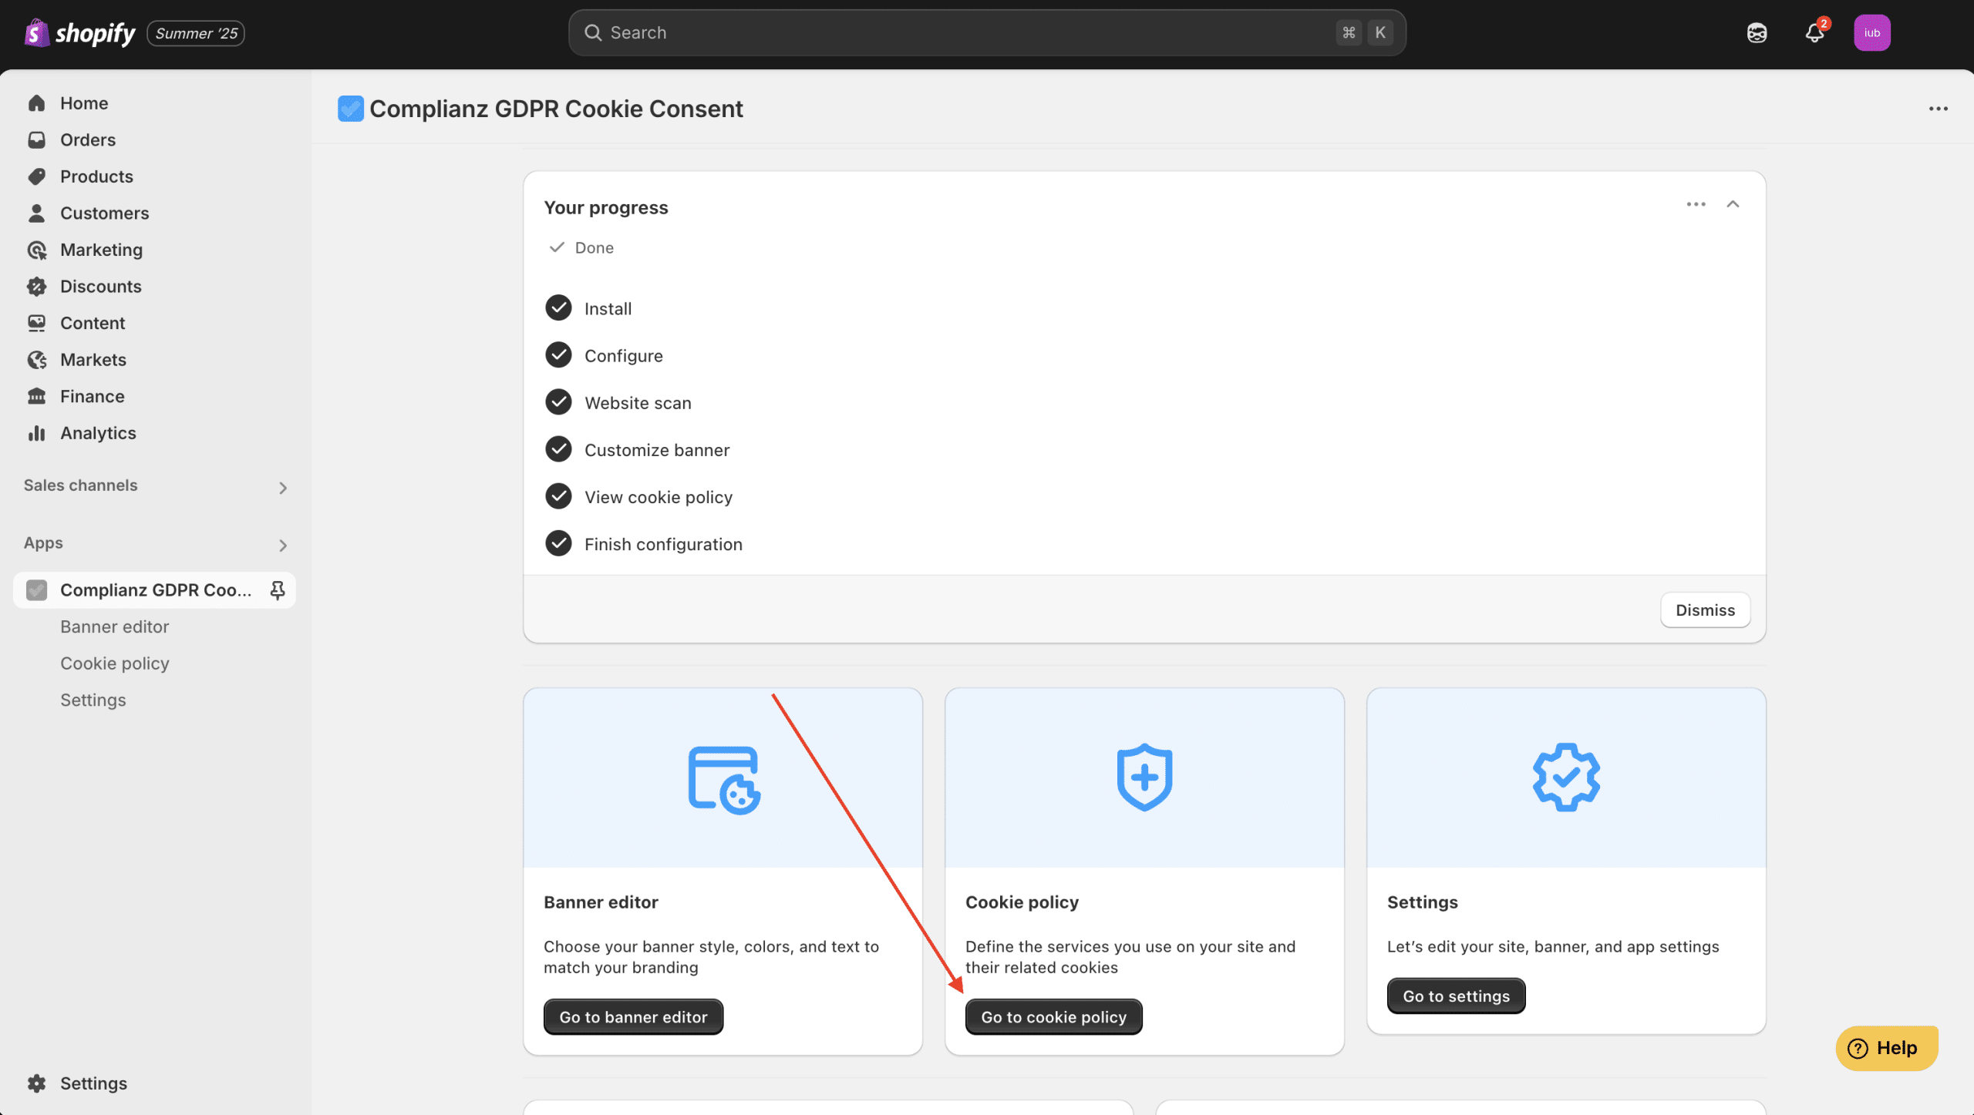Click the pin icon beside Complianz app

pyautogui.click(x=278, y=590)
